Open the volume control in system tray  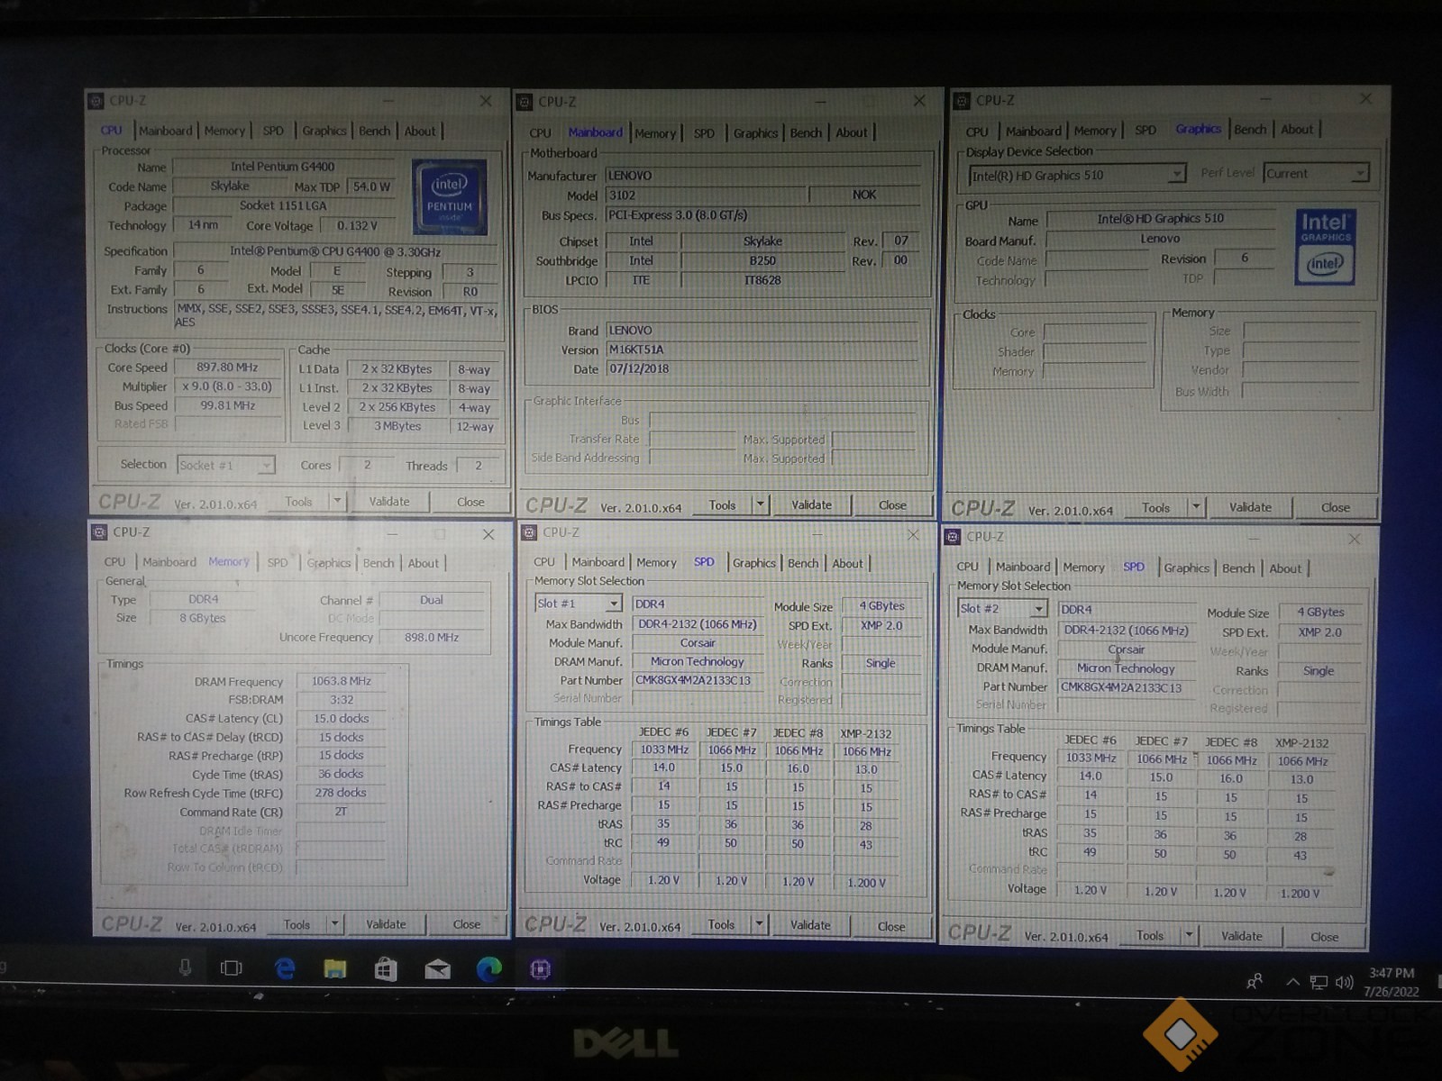point(1344,982)
